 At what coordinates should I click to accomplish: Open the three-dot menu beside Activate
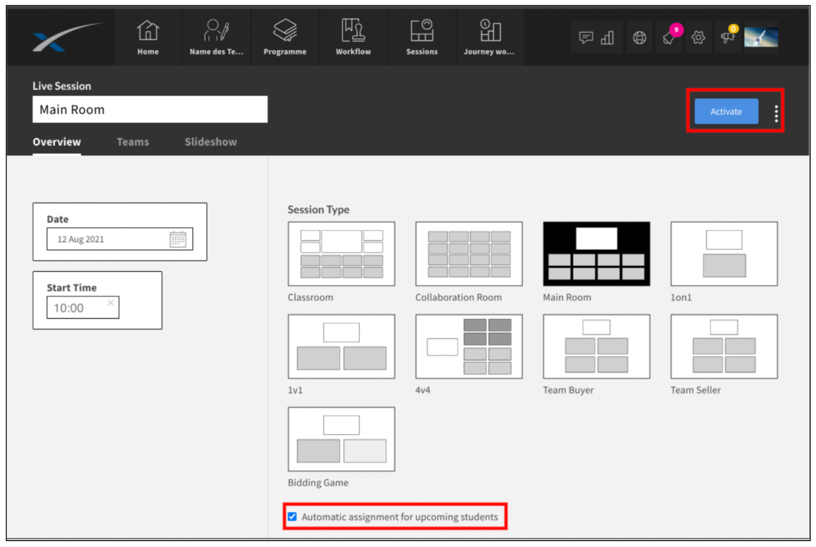(776, 113)
